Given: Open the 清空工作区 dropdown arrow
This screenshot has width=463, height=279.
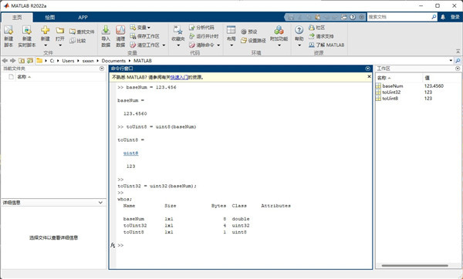Looking at the screenshot, I should coord(164,45).
